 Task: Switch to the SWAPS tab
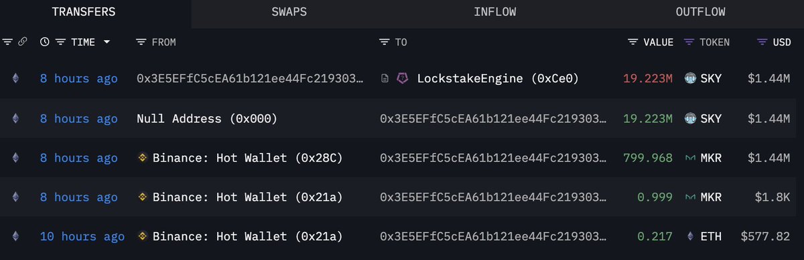click(290, 12)
